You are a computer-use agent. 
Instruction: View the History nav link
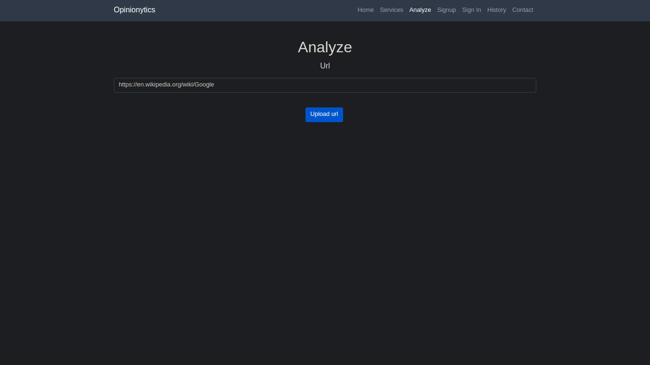point(496,10)
